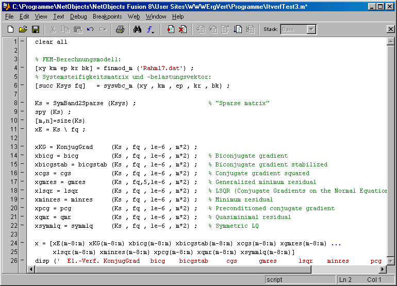This screenshot has width=397, height=286.
Task: Toggle breakpoint dash on line 22
Action: pyautogui.click(x=22, y=225)
